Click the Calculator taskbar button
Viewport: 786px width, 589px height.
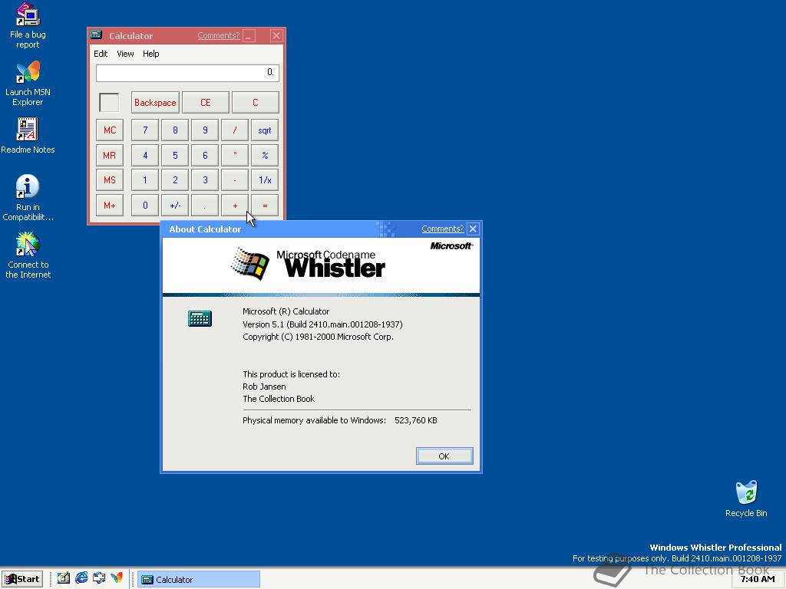[199, 580]
